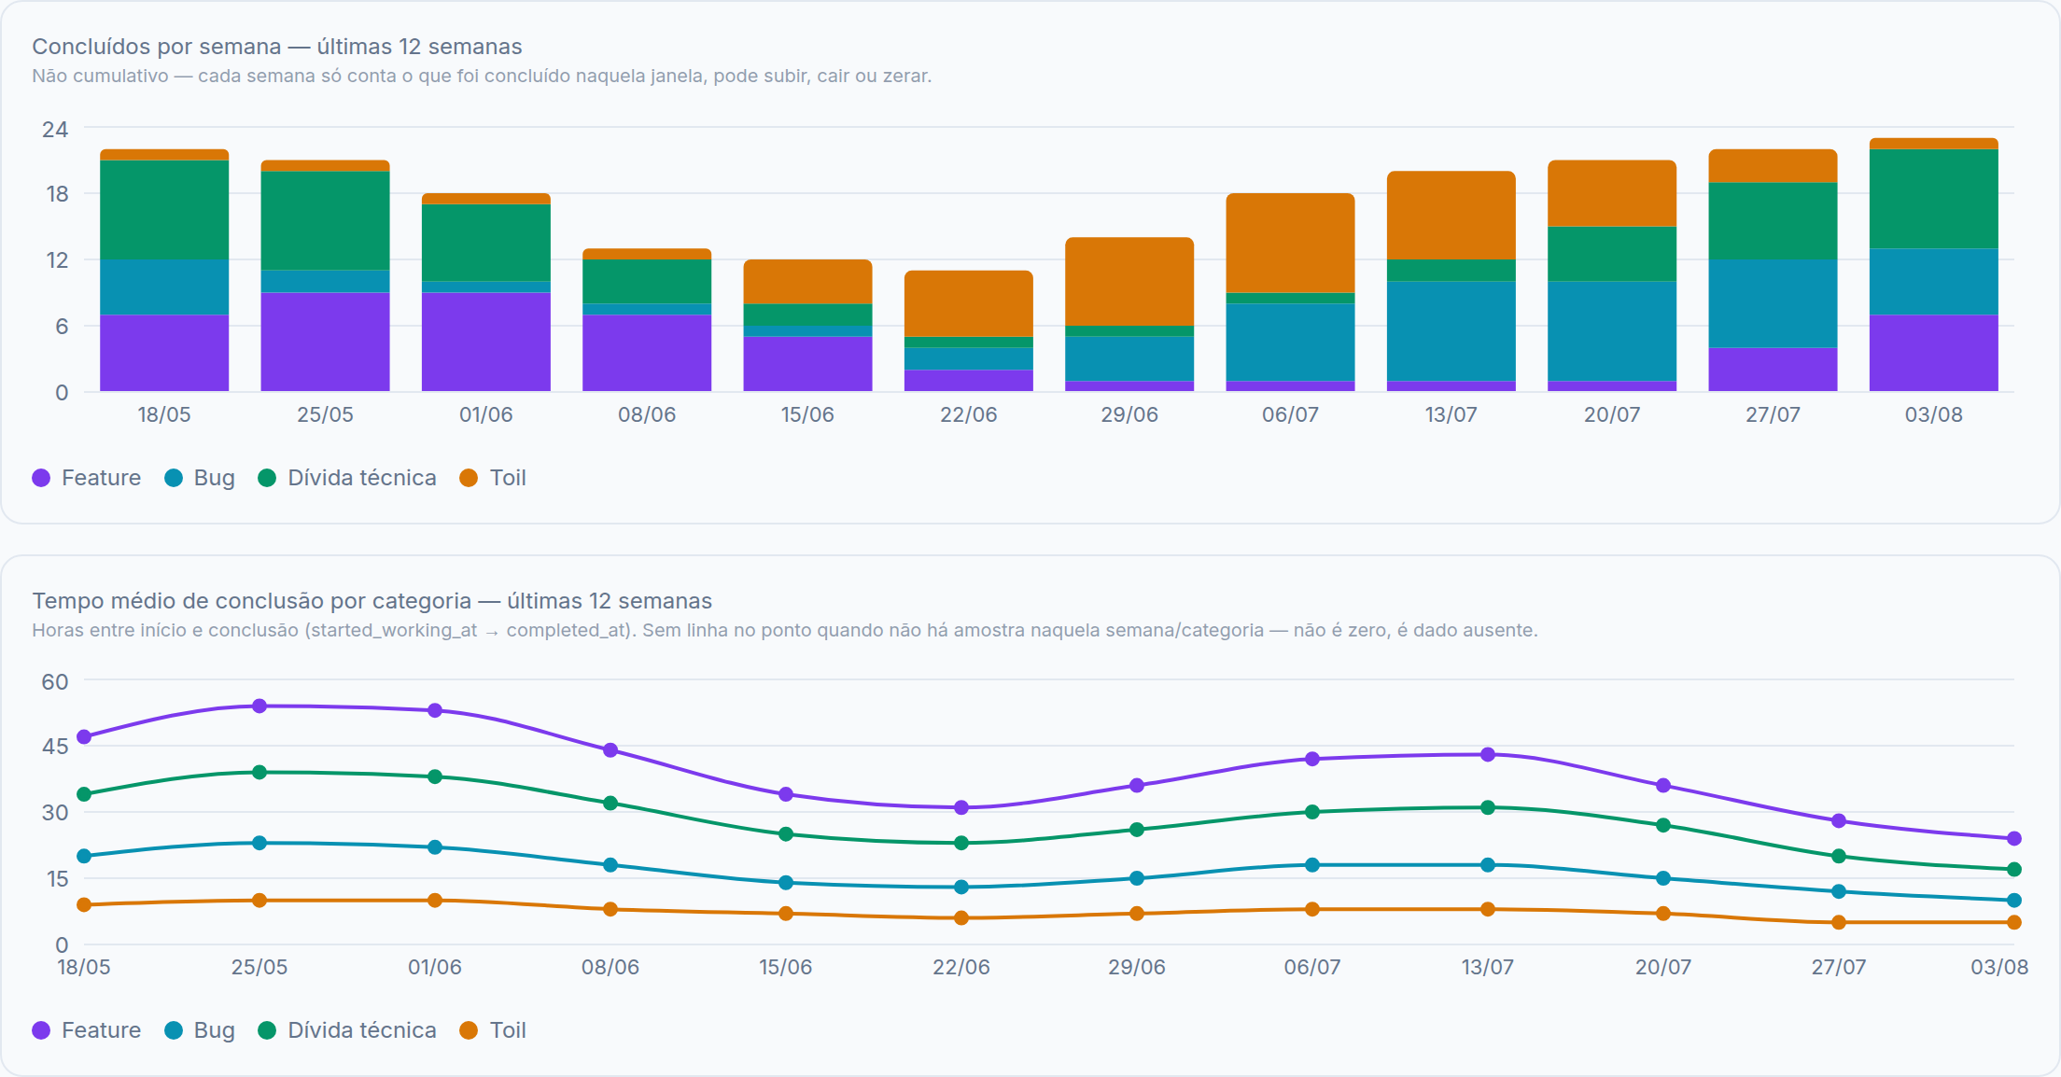Click Dívida técnica line point at 25/05
The image size is (2061, 1077).
pyautogui.click(x=259, y=772)
